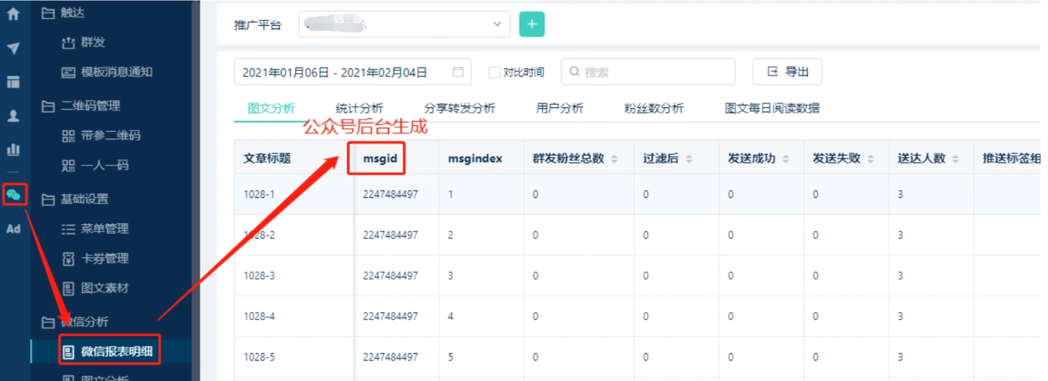1048x381 pixels.
Task: Sort by 送达人数 column arrows
Action: (x=955, y=159)
